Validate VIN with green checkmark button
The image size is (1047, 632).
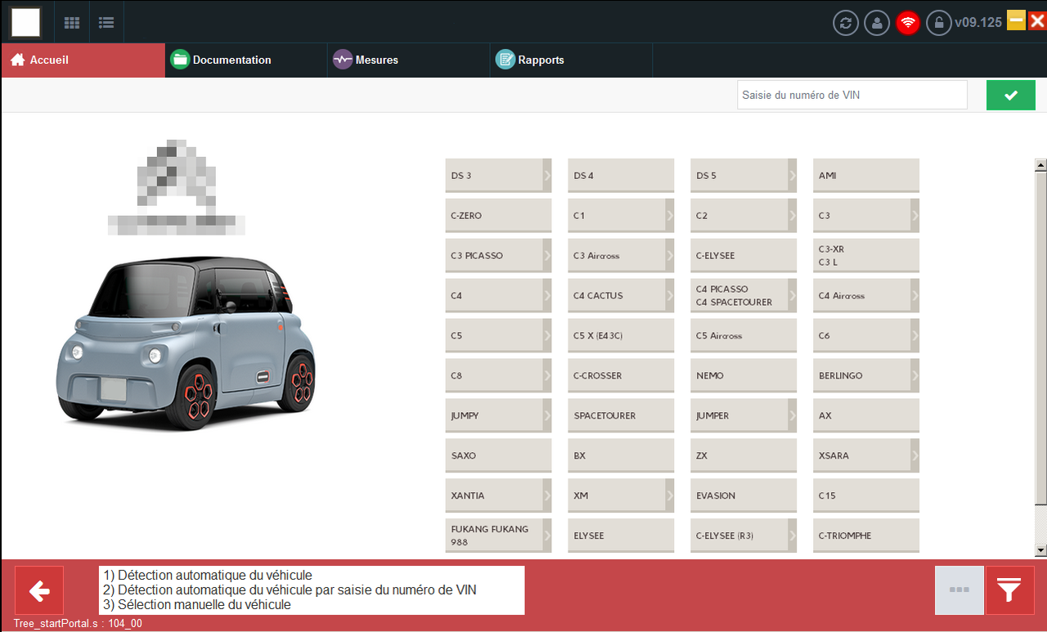tap(1011, 95)
